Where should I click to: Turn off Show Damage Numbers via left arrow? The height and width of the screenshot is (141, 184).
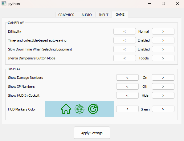(x=127, y=78)
